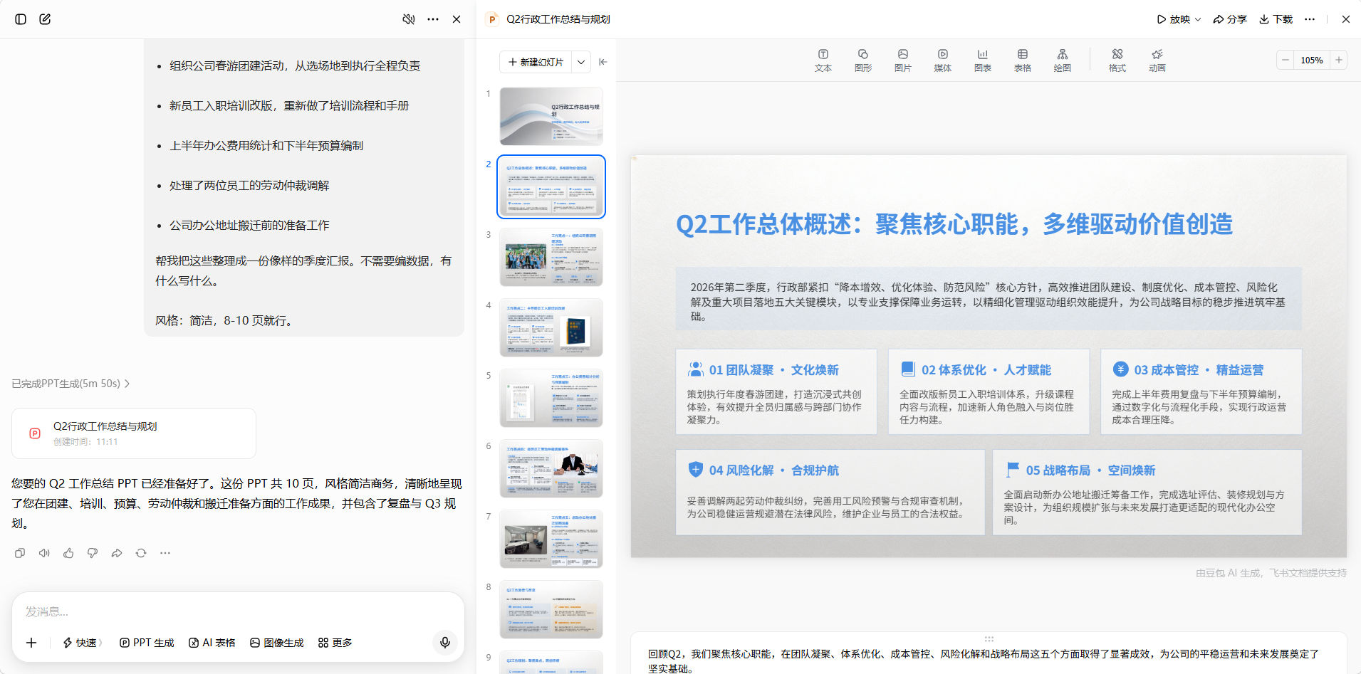Close the chat panel
Screen dimensions: 1361x674
coord(457,19)
